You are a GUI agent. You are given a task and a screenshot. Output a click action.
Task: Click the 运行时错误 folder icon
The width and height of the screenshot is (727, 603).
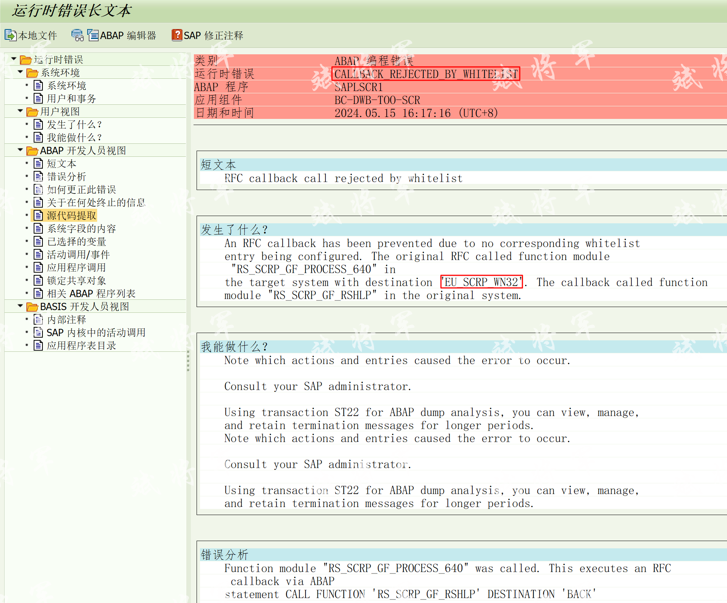[x=26, y=60]
